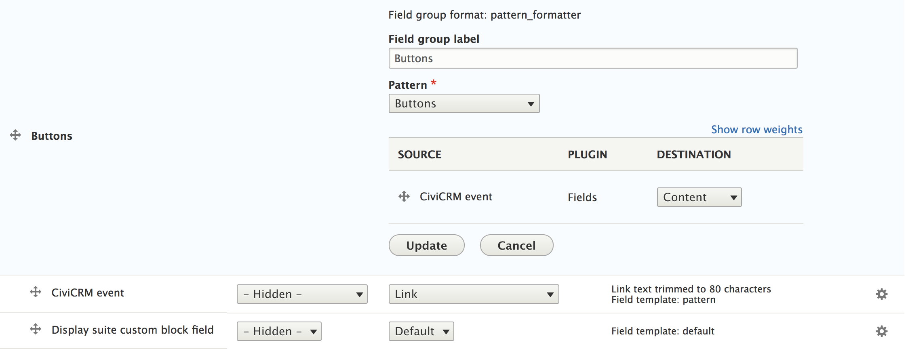Screen dimensions: 906x349
Task: Open the Hidden label dropdown for CiviCRM event
Action: 302,294
